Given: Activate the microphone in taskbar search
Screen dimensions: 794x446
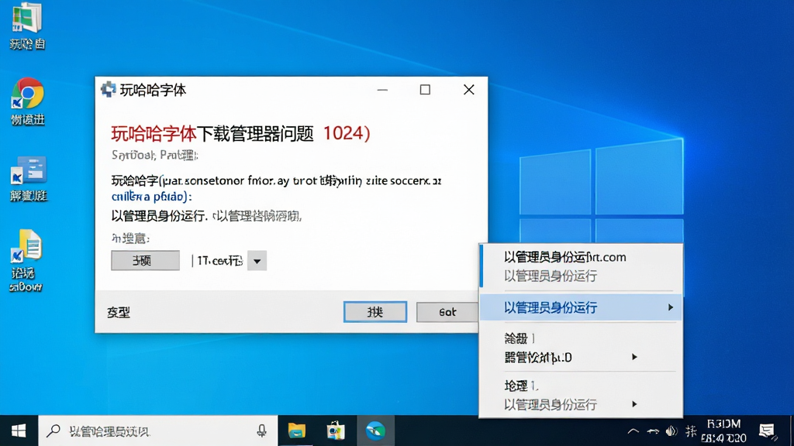Looking at the screenshot, I should pyautogui.click(x=261, y=431).
